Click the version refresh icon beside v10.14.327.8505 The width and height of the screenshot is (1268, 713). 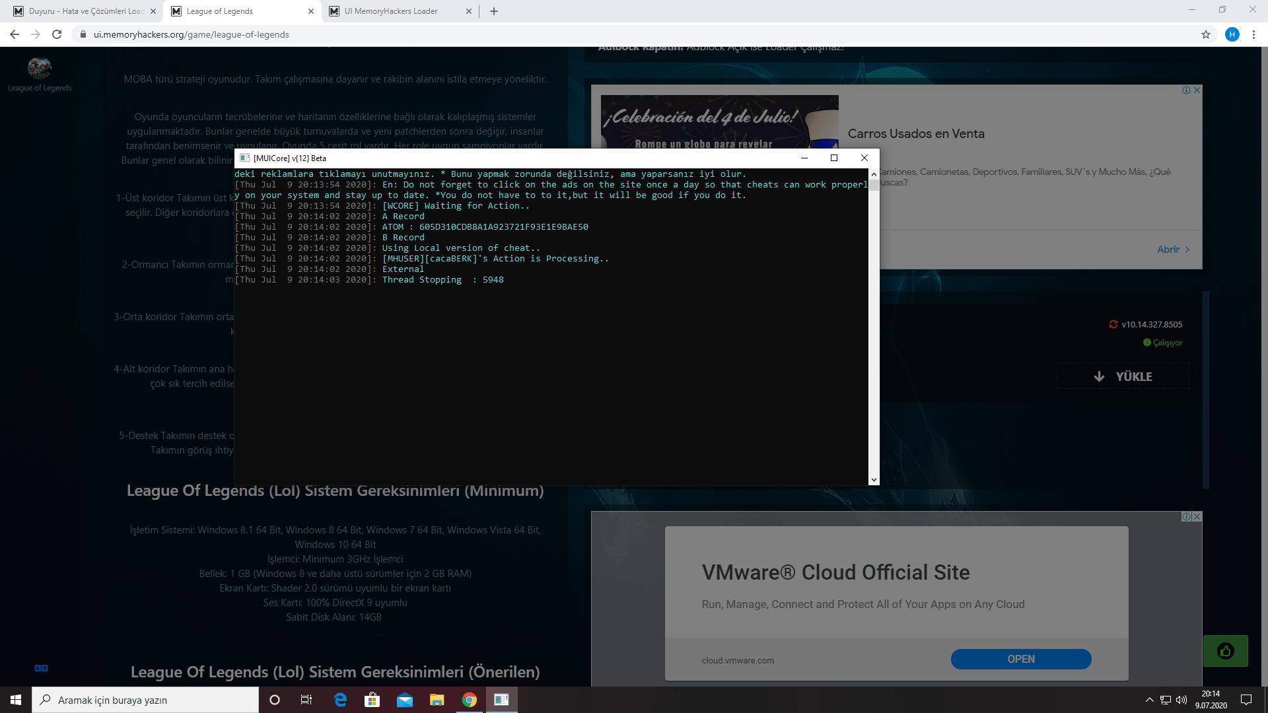pyautogui.click(x=1113, y=324)
